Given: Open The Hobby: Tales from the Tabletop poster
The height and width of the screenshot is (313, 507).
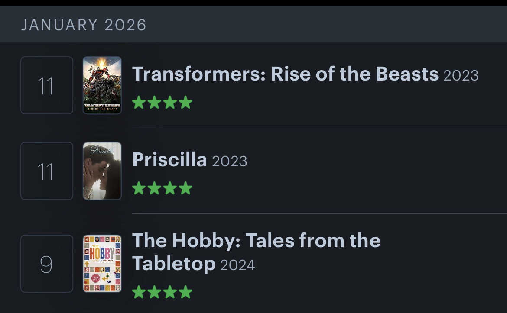Looking at the screenshot, I should click(x=102, y=264).
